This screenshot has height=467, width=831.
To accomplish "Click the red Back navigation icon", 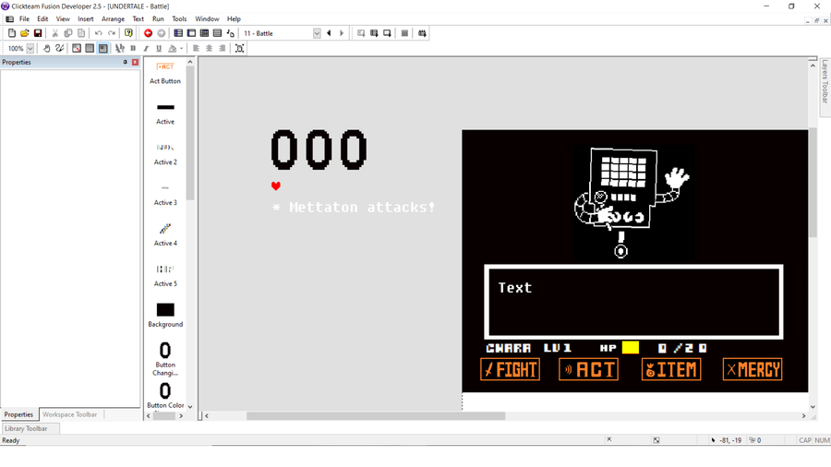I will click(148, 33).
